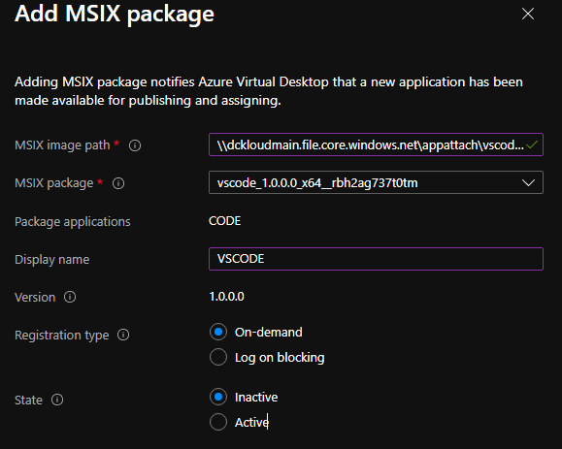Select On-demand registration type
The image size is (562, 449).
[x=218, y=332]
